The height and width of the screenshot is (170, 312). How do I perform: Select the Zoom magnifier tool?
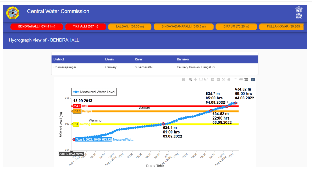click(x=190, y=79)
